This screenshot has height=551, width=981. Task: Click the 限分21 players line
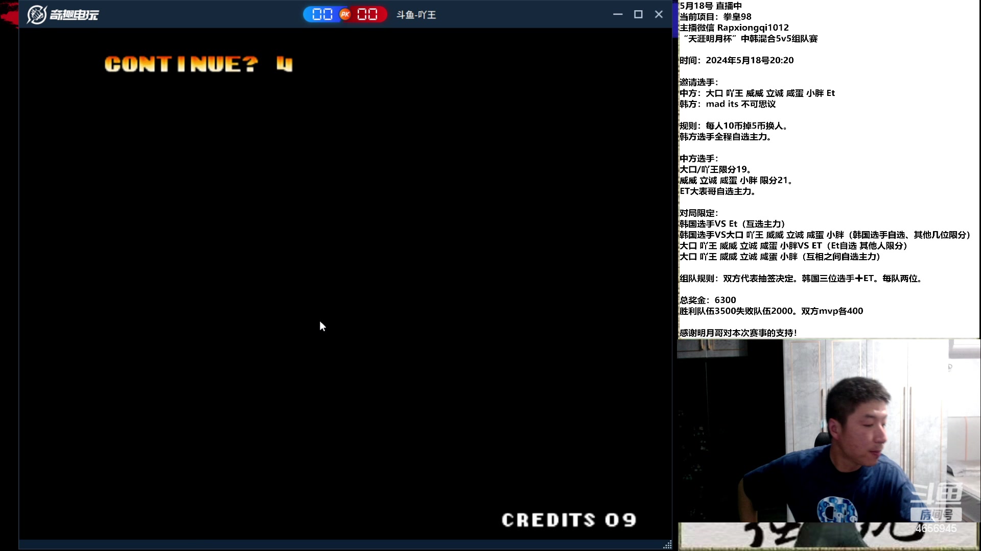point(736,180)
